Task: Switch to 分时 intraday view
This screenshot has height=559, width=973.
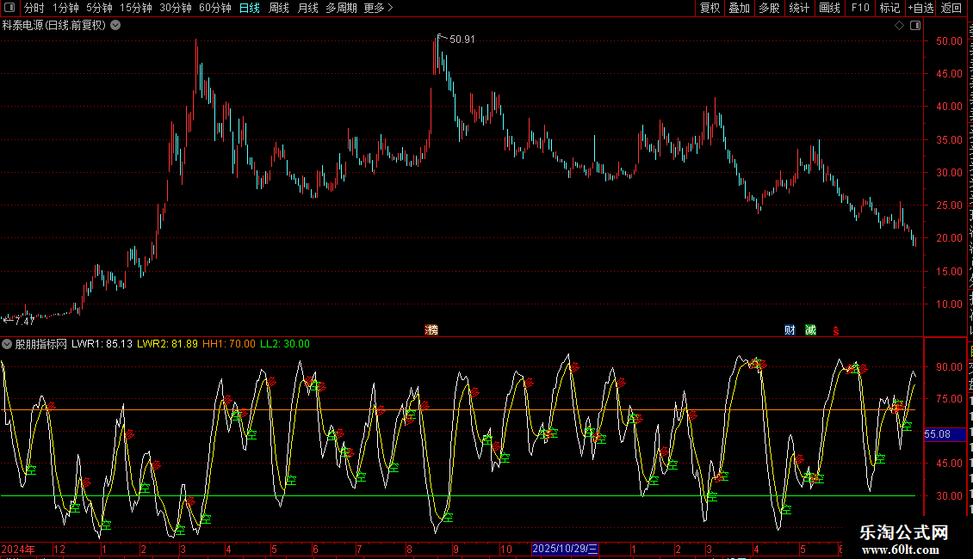Action: coord(34,8)
